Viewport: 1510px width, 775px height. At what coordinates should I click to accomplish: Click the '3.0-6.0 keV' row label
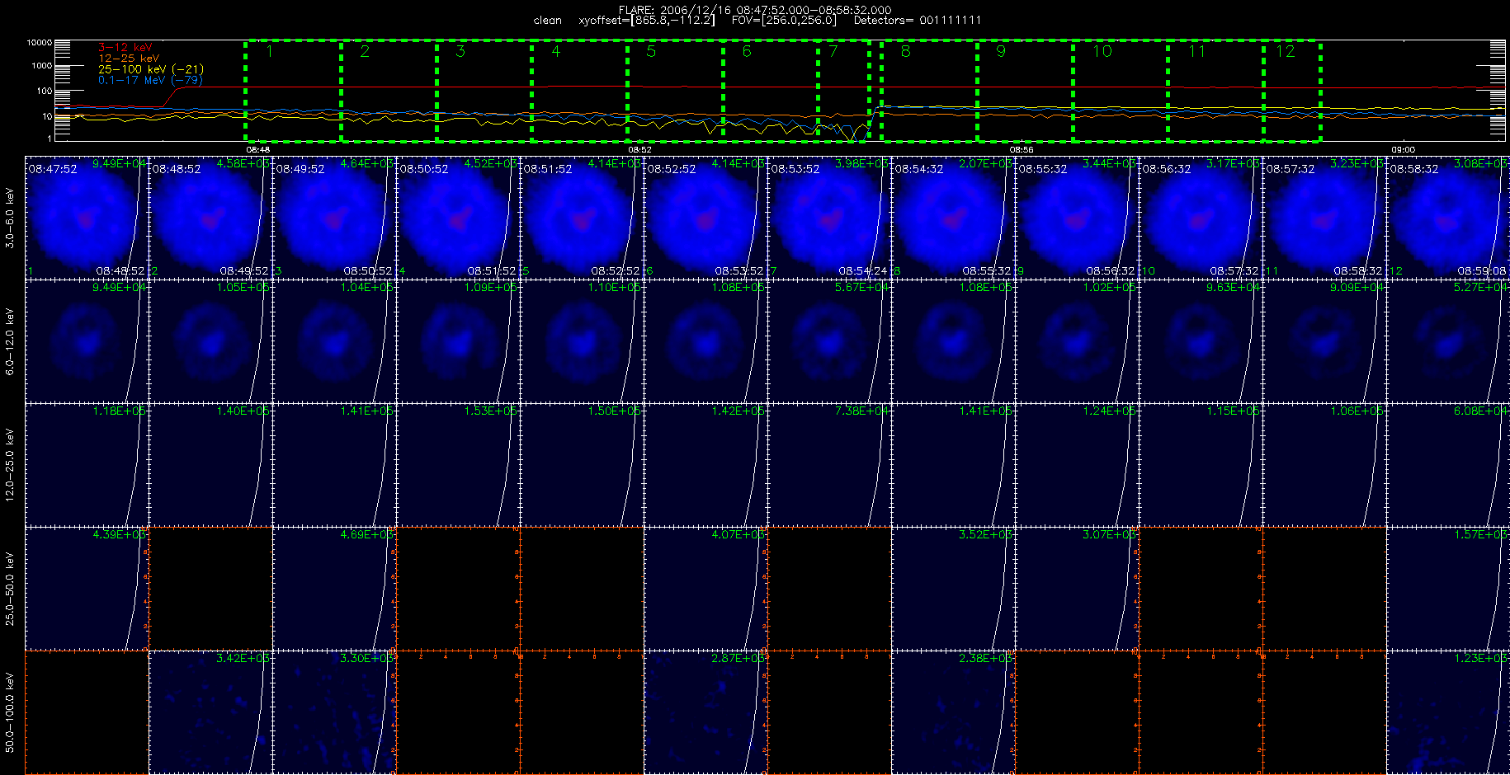[10, 218]
